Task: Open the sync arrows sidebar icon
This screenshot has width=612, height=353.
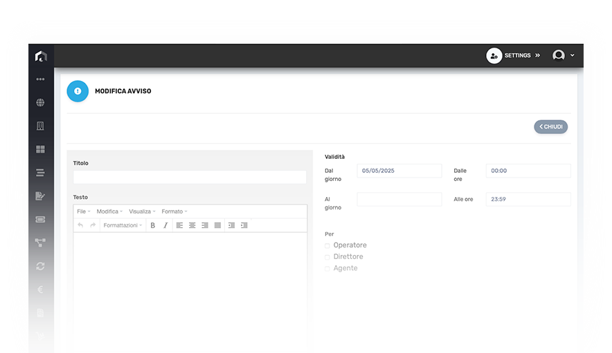Action: pyautogui.click(x=40, y=266)
